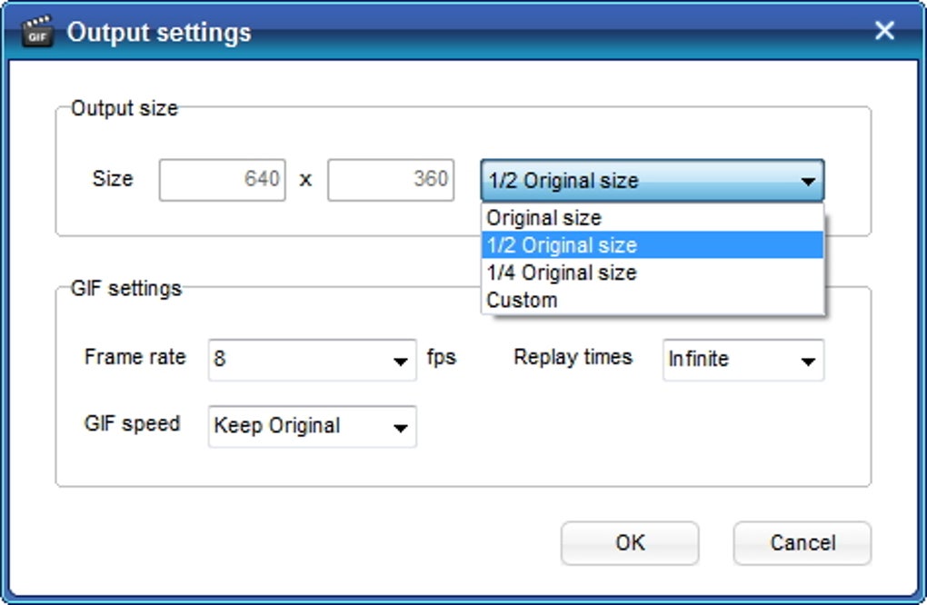Click the GIF clapperboard icon in title bar

tap(36, 31)
